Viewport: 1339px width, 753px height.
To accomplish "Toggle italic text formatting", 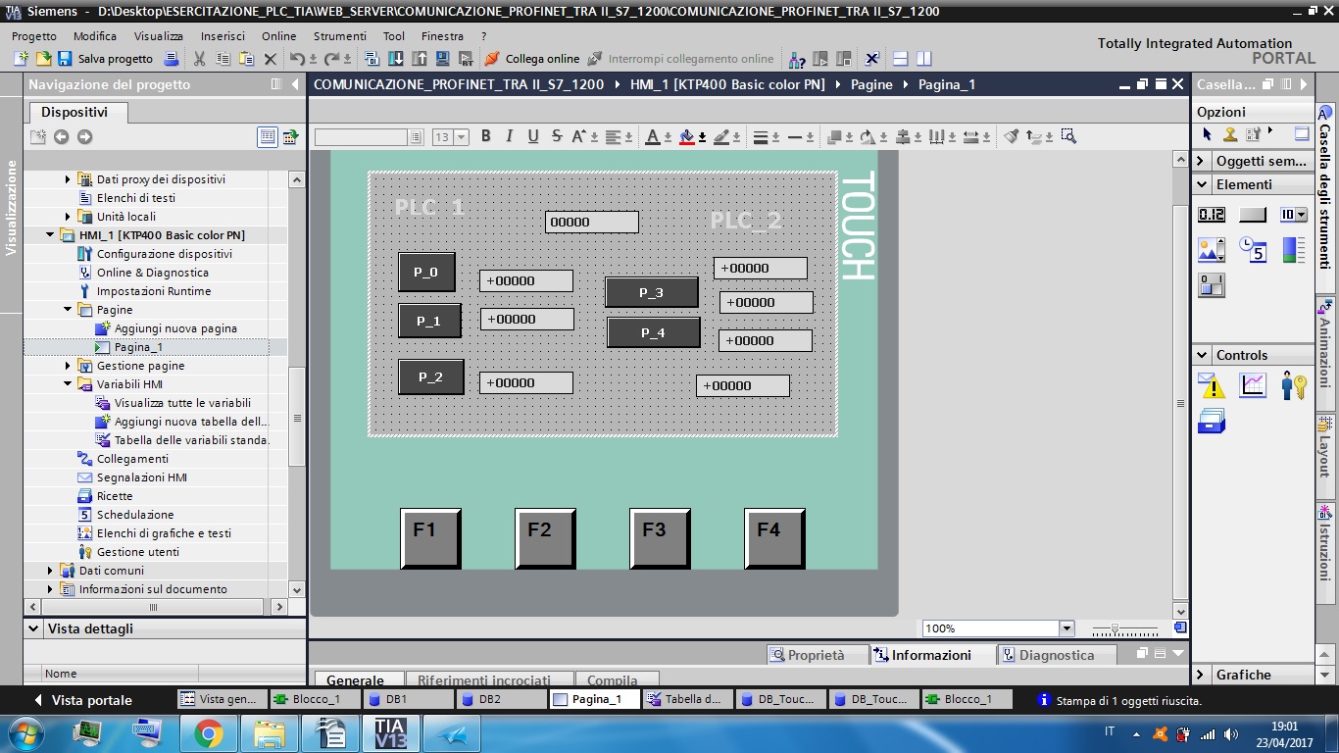I will point(509,136).
